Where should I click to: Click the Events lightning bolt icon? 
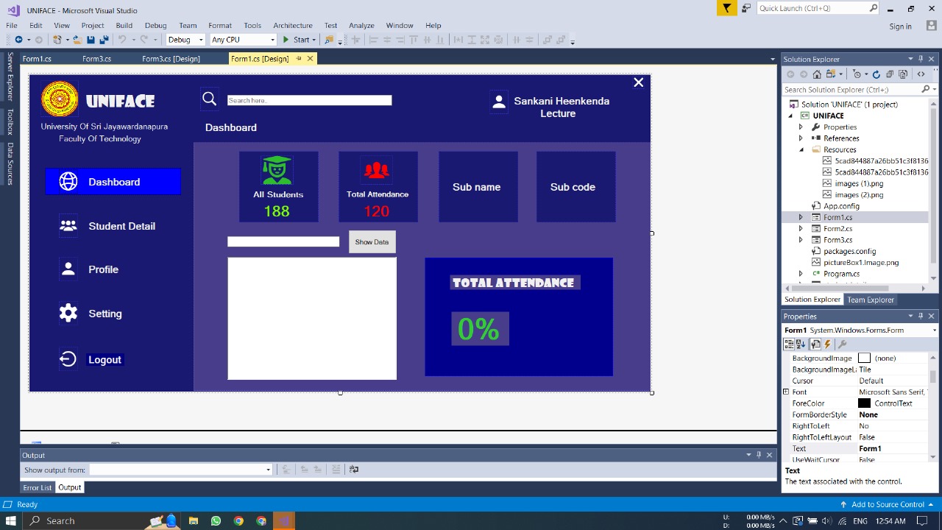pyautogui.click(x=827, y=344)
